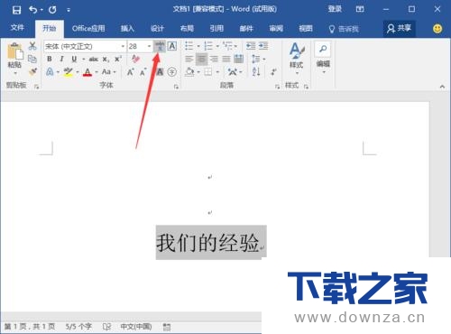The height and width of the screenshot is (334, 451).
Task: Select Justify paragraph alignment
Action: 226,59
